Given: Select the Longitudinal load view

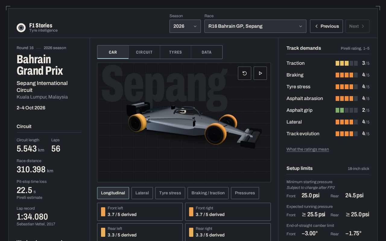Looking at the screenshot, I should [113, 193].
